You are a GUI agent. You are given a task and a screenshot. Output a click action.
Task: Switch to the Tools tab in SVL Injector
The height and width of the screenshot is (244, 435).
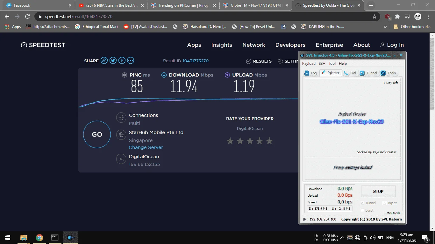(389, 73)
